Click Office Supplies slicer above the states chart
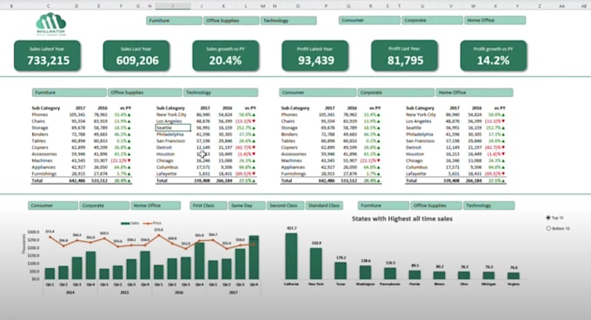The image size is (591, 320). [436, 206]
